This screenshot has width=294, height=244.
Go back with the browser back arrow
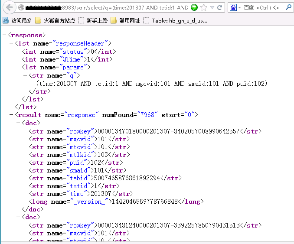coord(9,7)
